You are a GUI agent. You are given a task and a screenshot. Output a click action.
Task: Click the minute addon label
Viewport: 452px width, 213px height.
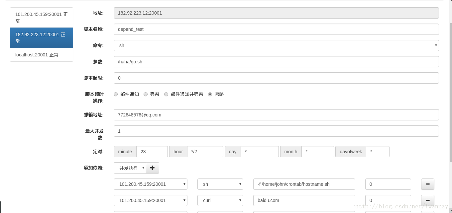coord(125,152)
